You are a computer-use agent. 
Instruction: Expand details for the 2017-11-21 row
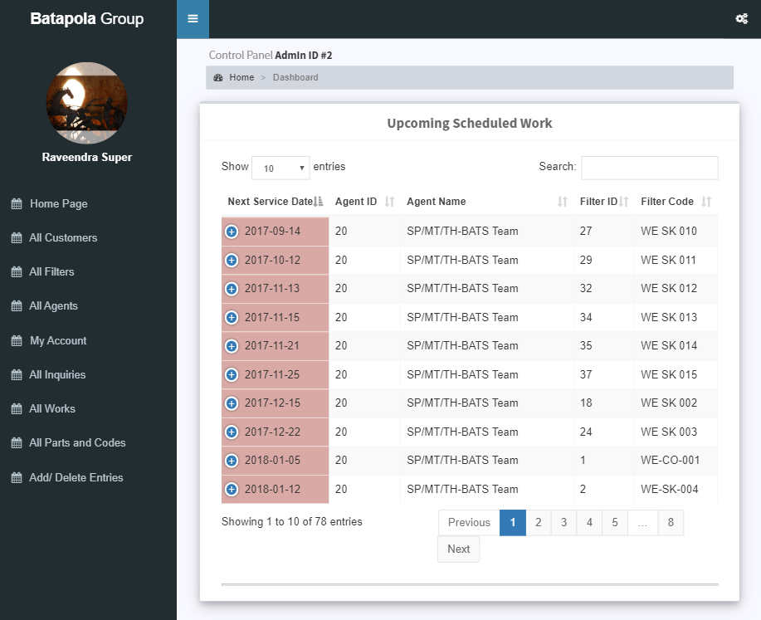pyautogui.click(x=232, y=346)
